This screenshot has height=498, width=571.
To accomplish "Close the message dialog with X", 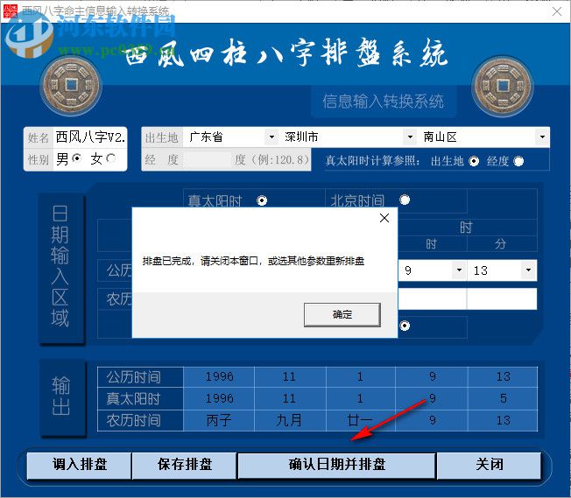I will coord(384,218).
